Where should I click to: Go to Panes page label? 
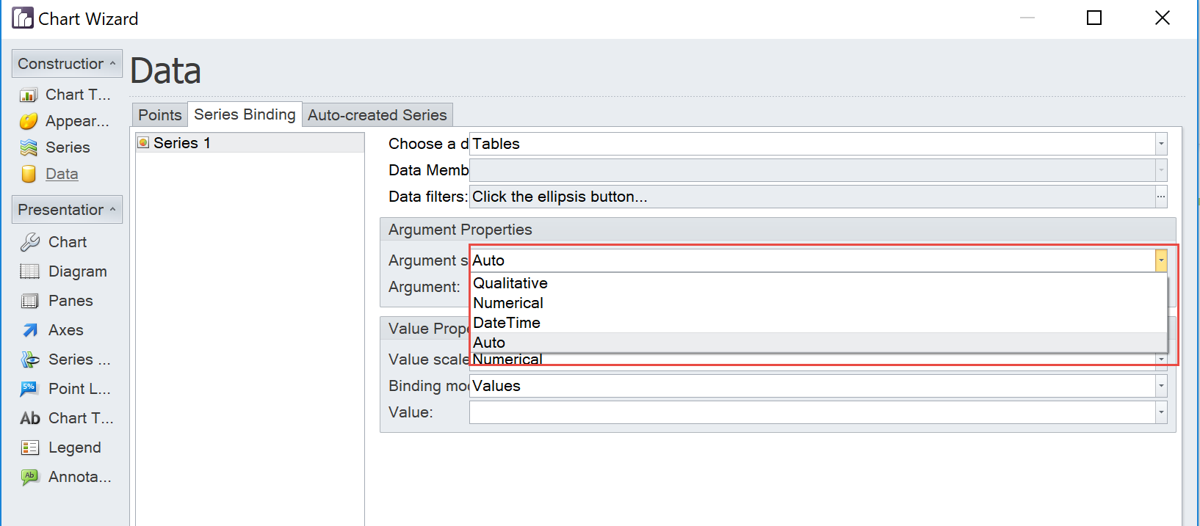[71, 301]
